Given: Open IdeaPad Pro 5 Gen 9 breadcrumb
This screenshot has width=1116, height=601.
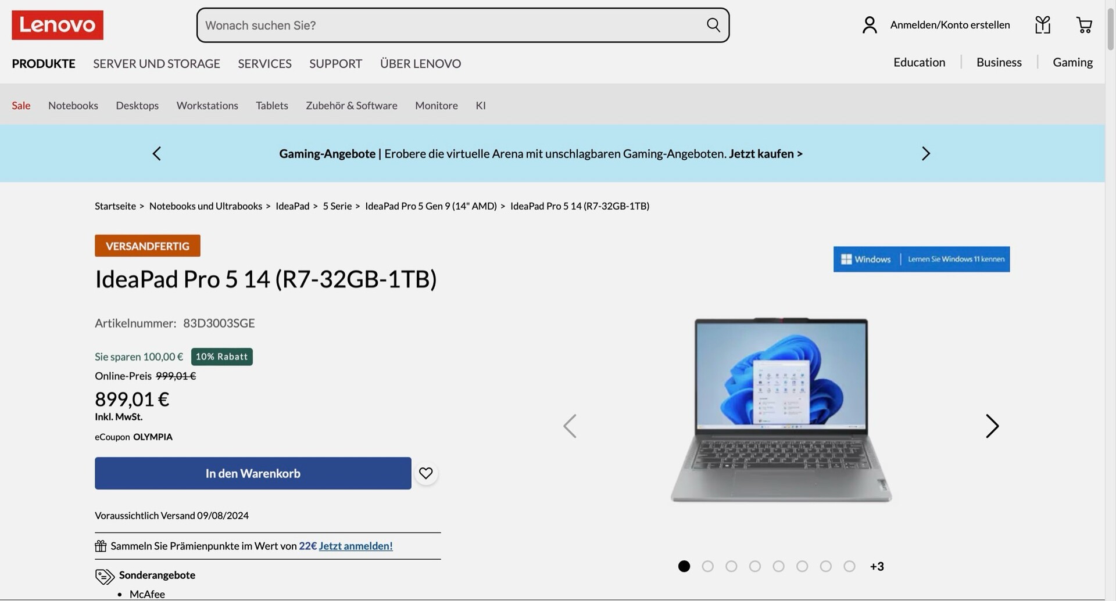Looking at the screenshot, I should point(431,206).
